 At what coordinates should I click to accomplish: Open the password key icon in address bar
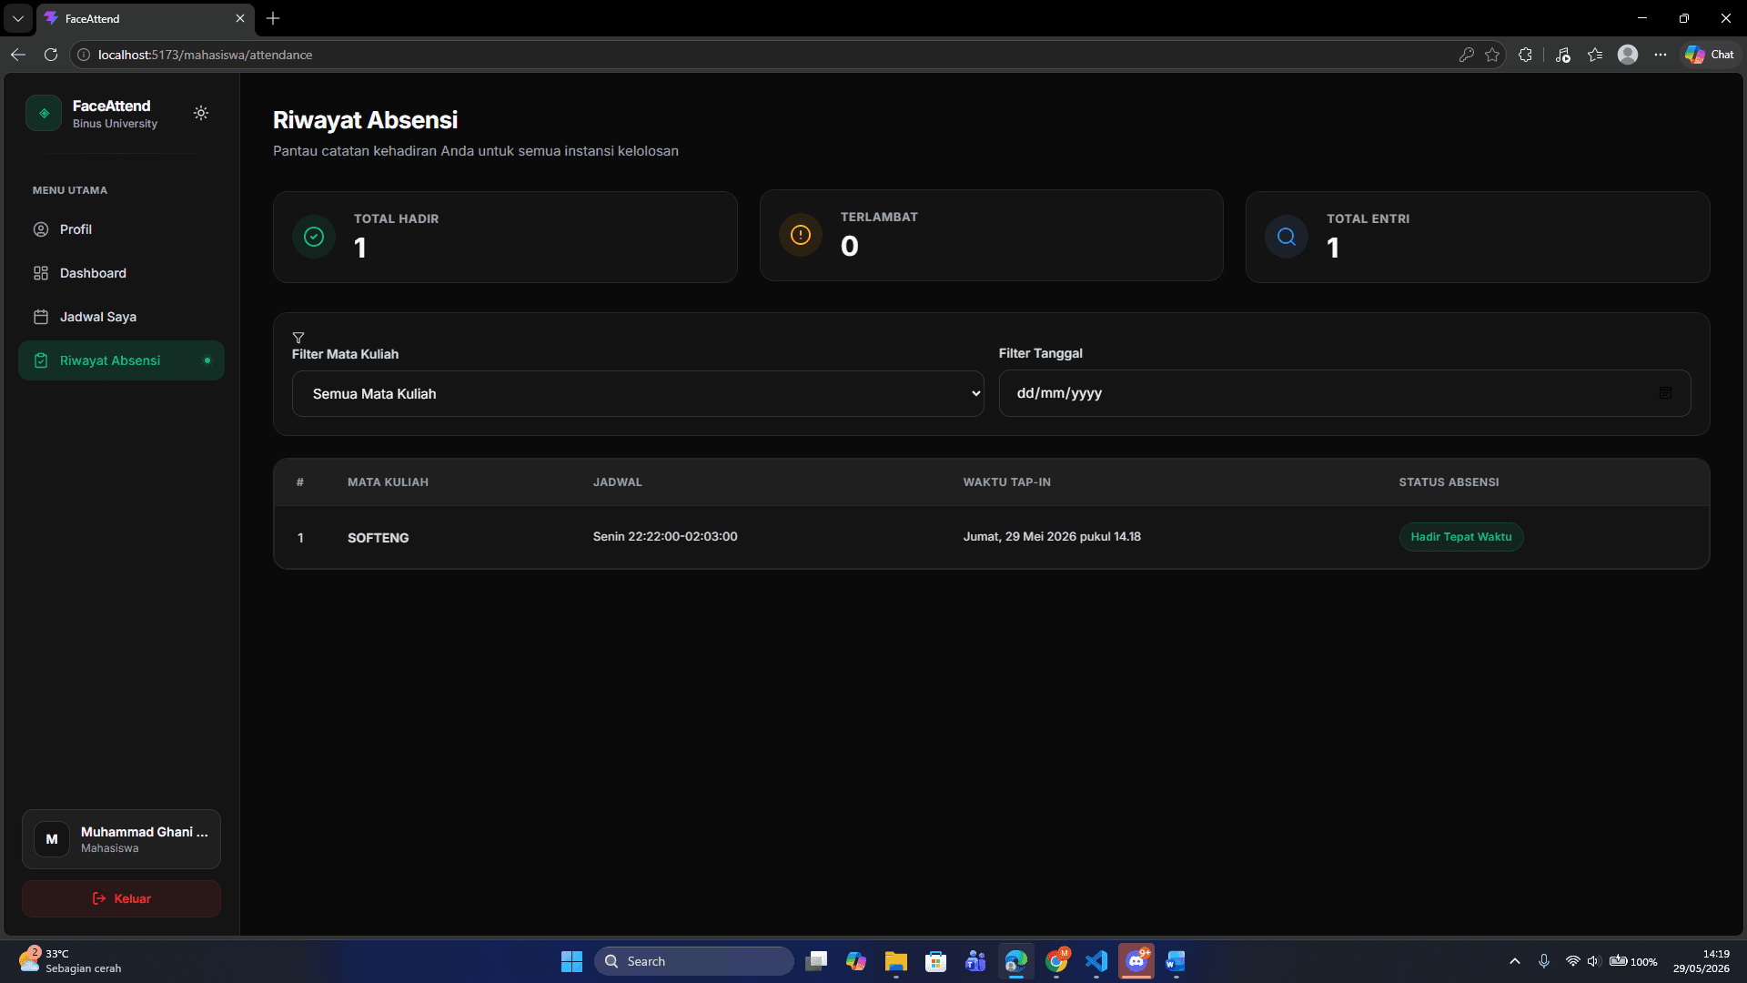[x=1466, y=55]
